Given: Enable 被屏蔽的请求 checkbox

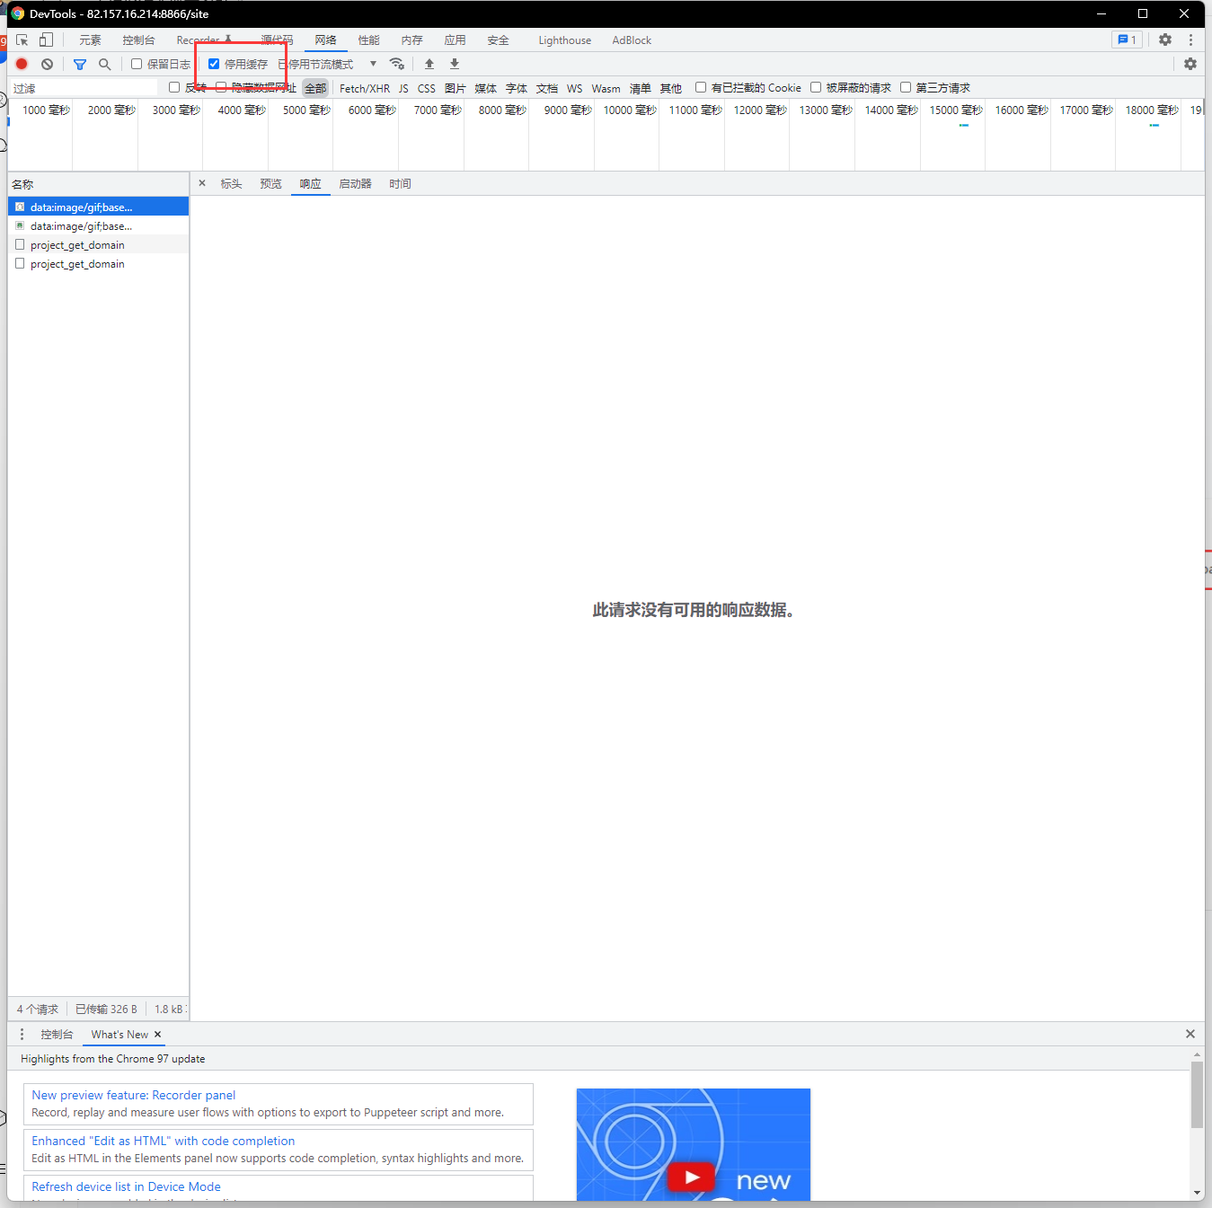Looking at the screenshot, I should pos(816,87).
